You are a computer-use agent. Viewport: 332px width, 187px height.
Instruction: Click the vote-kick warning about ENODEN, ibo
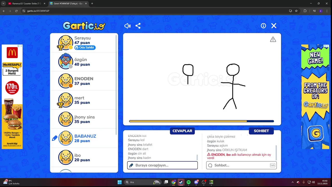(239, 156)
